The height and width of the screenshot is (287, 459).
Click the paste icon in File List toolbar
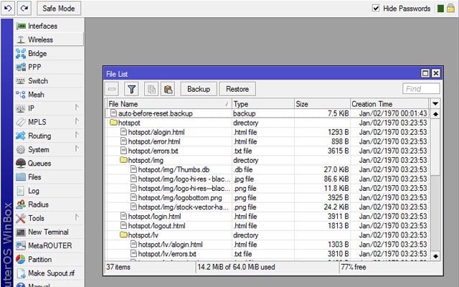(169, 89)
